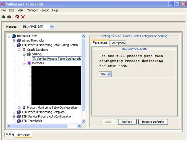Expand the Atmos Thresholds node
188x142 pixels.
click(14, 41)
